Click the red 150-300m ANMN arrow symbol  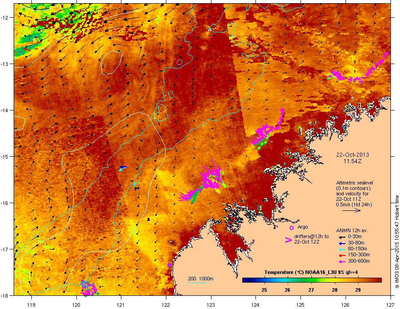coord(342,255)
